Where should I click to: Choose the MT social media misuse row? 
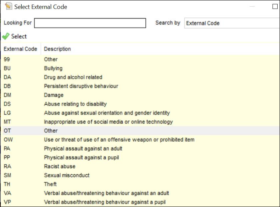point(141,122)
